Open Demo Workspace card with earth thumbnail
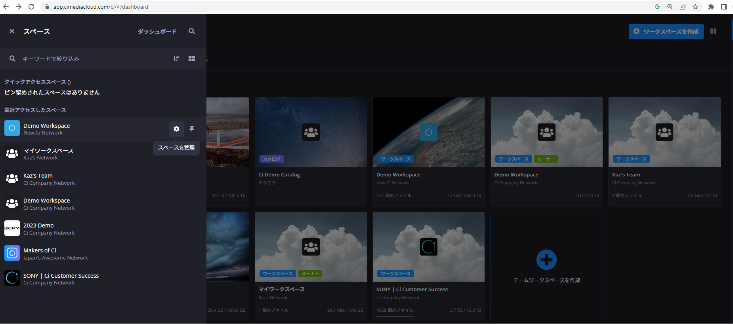 coord(429,132)
